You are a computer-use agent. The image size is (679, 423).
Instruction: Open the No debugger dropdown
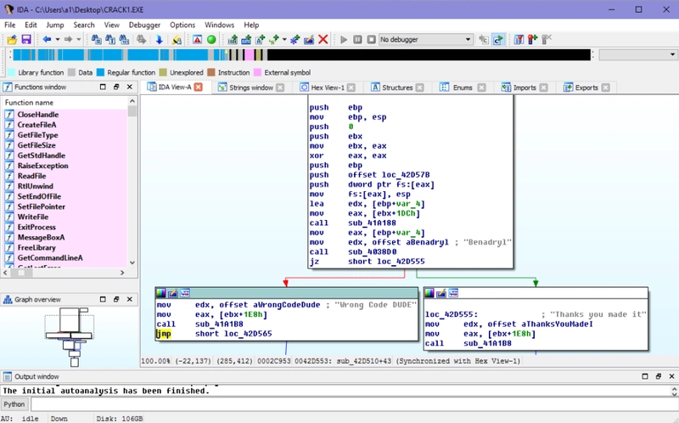[x=469, y=40]
